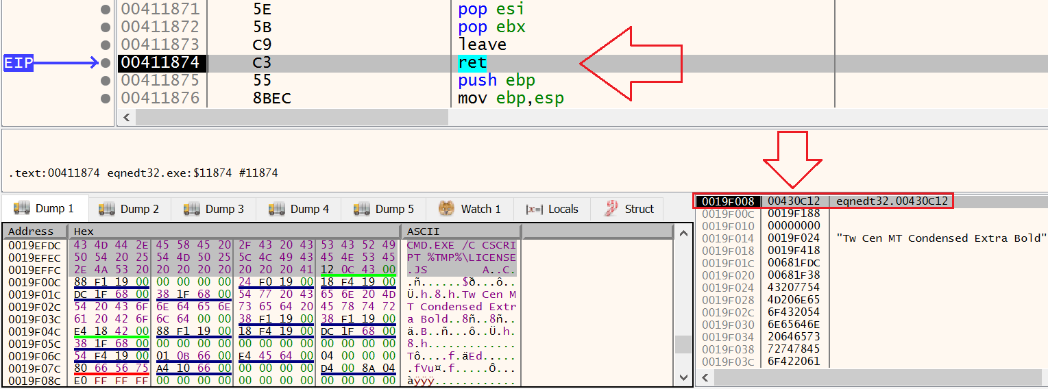The width and height of the screenshot is (1048, 389).
Task: Select stack entry 0019F00C
Action: (729, 214)
